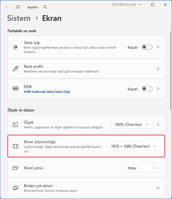The image size is (172, 199).
Task: Maximize the Ayarlar window
Action: [x=153, y=5]
